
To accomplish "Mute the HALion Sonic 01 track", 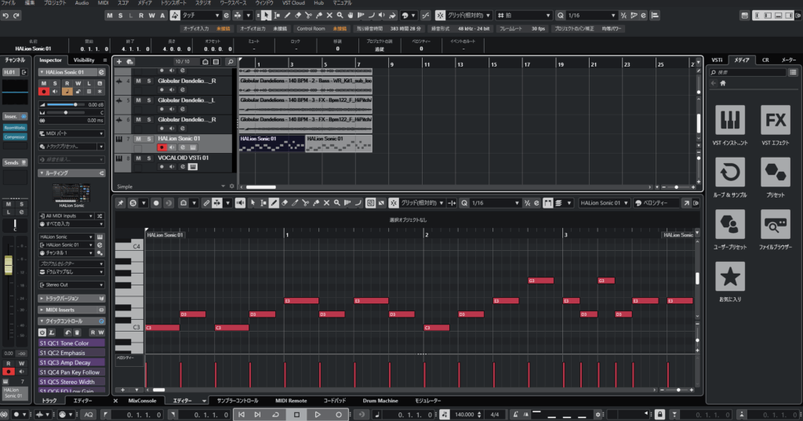I will 138,139.
